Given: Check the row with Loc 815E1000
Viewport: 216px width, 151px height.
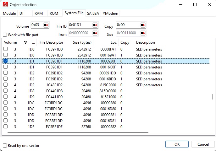Looking at the screenshot, I should click(x=6, y=97).
